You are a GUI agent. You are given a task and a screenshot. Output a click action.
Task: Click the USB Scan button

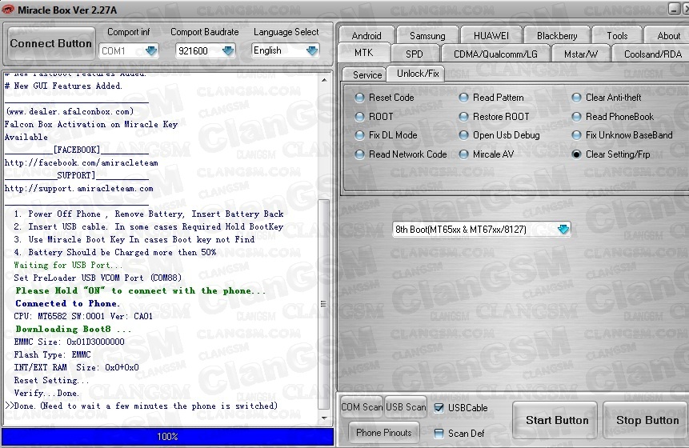click(x=406, y=407)
